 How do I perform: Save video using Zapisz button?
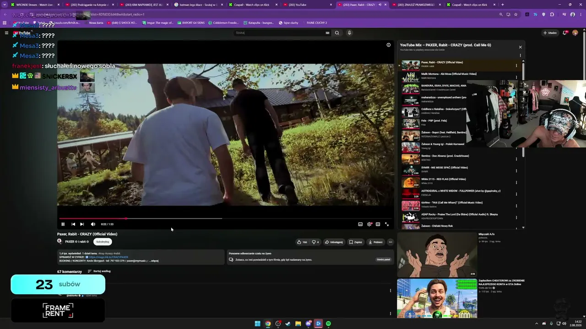pos(356,242)
